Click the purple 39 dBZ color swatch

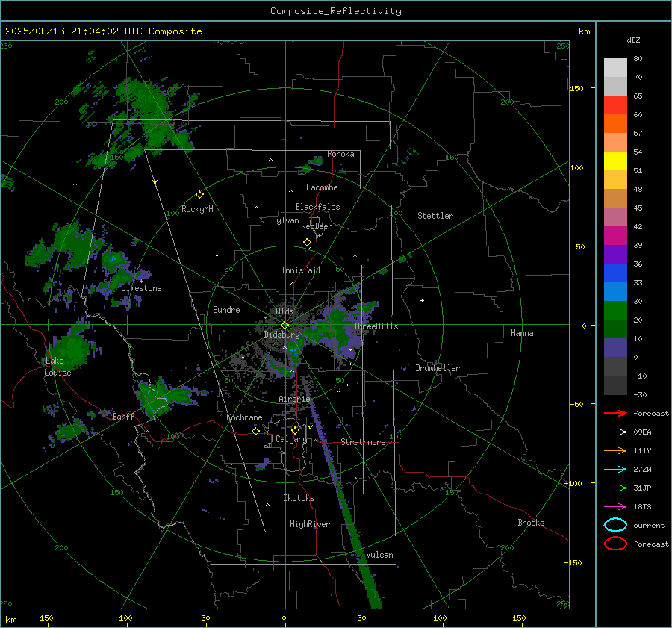[x=615, y=254]
